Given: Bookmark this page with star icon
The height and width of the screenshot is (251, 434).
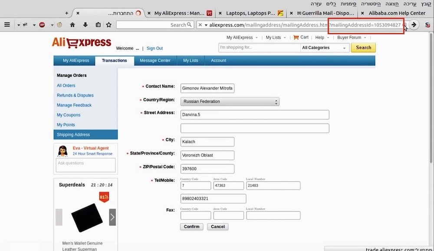Looking at the screenshot, I should pyautogui.click(x=109, y=25).
